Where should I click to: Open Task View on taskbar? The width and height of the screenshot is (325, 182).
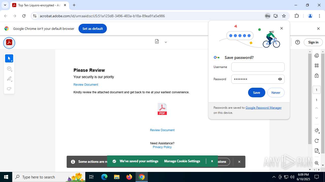pos(91,177)
